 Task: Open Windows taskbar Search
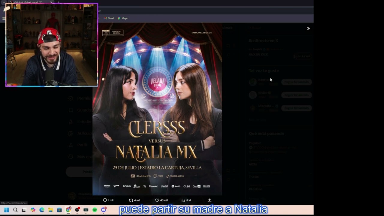pos(15,210)
